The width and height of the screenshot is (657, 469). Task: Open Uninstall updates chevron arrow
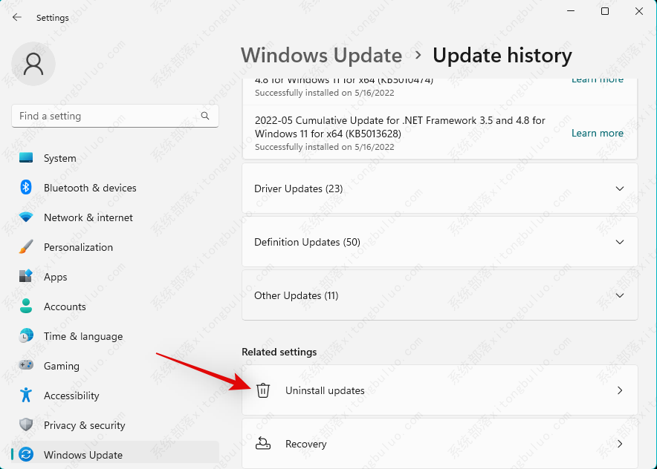point(620,390)
